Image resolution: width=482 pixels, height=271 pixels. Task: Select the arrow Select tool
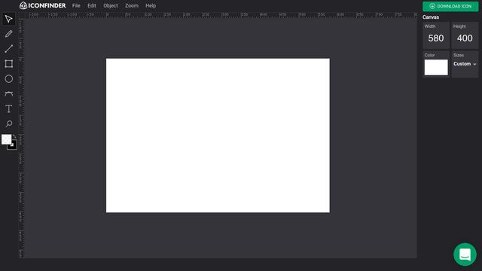coord(8,19)
